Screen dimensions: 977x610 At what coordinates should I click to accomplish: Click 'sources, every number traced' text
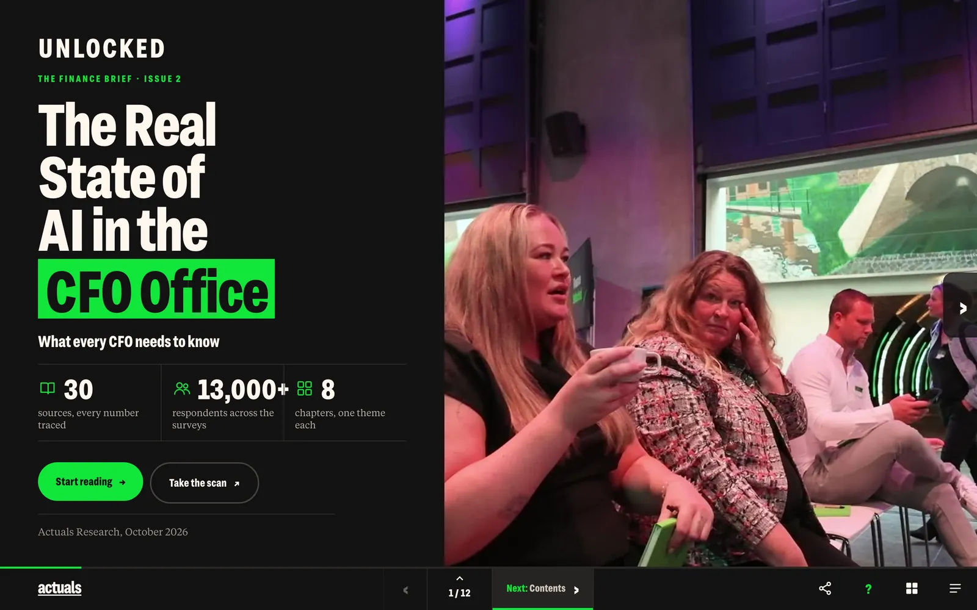pyautogui.click(x=89, y=419)
